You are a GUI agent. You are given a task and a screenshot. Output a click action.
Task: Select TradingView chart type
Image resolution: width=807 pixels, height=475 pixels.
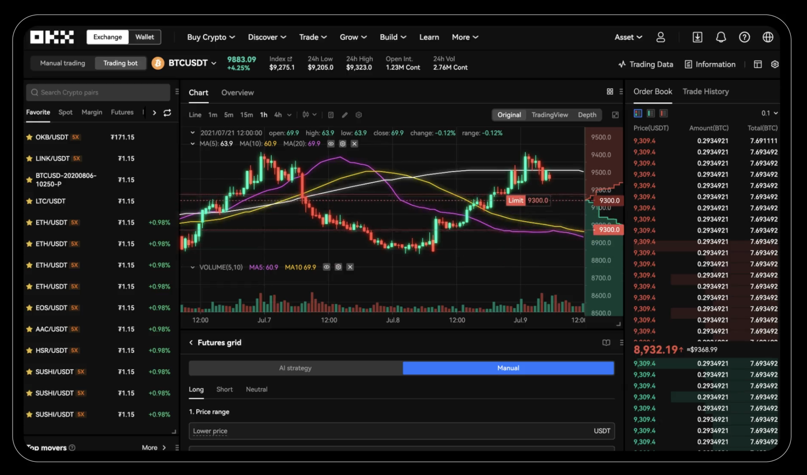click(x=549, y=115)
